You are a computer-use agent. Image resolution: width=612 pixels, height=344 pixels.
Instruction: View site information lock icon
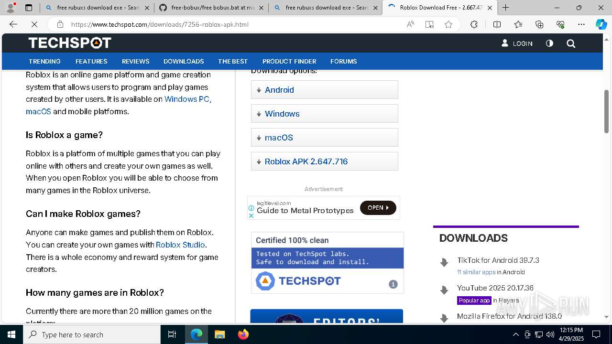[60, 24]
